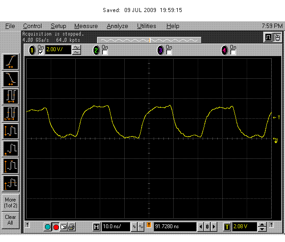
Task: Click the mouse icon in top right corner
Action: tap(277, 37)
